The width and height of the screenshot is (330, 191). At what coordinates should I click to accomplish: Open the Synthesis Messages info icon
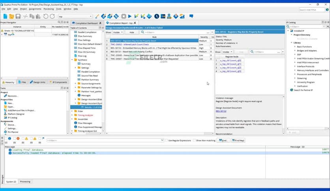(x=79, y=95)
